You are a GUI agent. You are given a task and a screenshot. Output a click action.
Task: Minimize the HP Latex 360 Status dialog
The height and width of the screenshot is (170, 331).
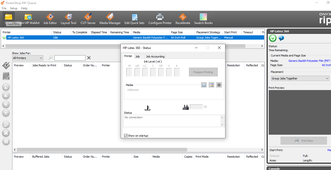coord(196,48)
